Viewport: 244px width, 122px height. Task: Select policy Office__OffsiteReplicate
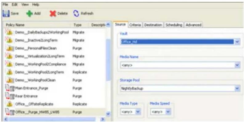coord(34,104)
